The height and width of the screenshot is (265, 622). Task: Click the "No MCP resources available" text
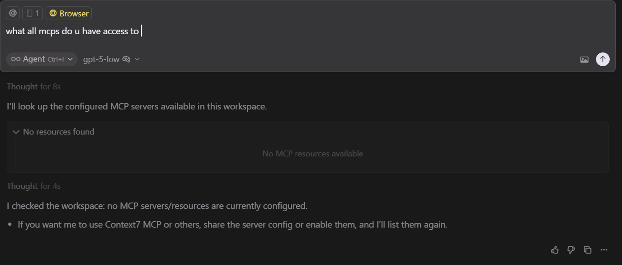312,154
